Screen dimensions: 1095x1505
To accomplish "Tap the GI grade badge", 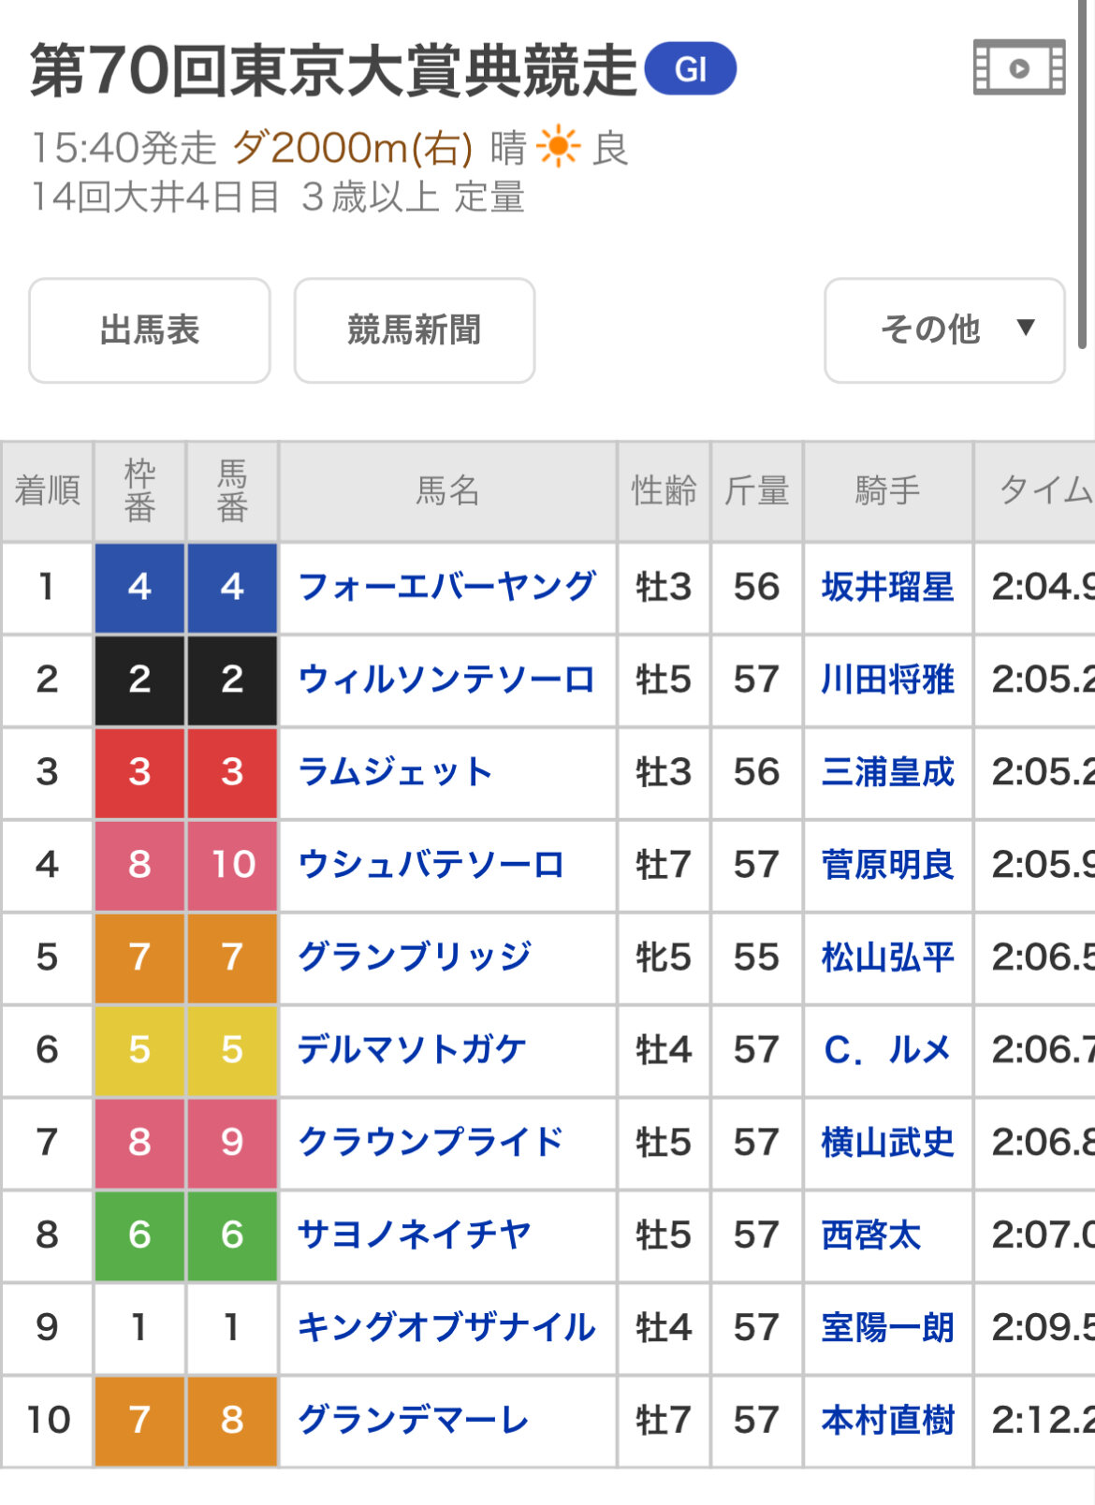I will click(x=691, y=69).
